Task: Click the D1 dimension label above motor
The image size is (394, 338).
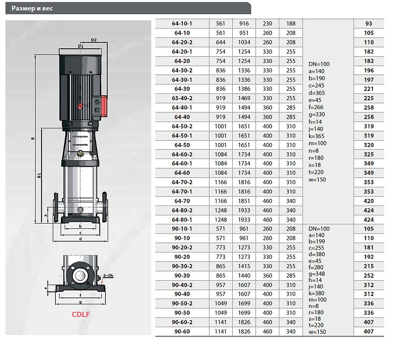Action: pyautogui.click(x=81, y=47)
